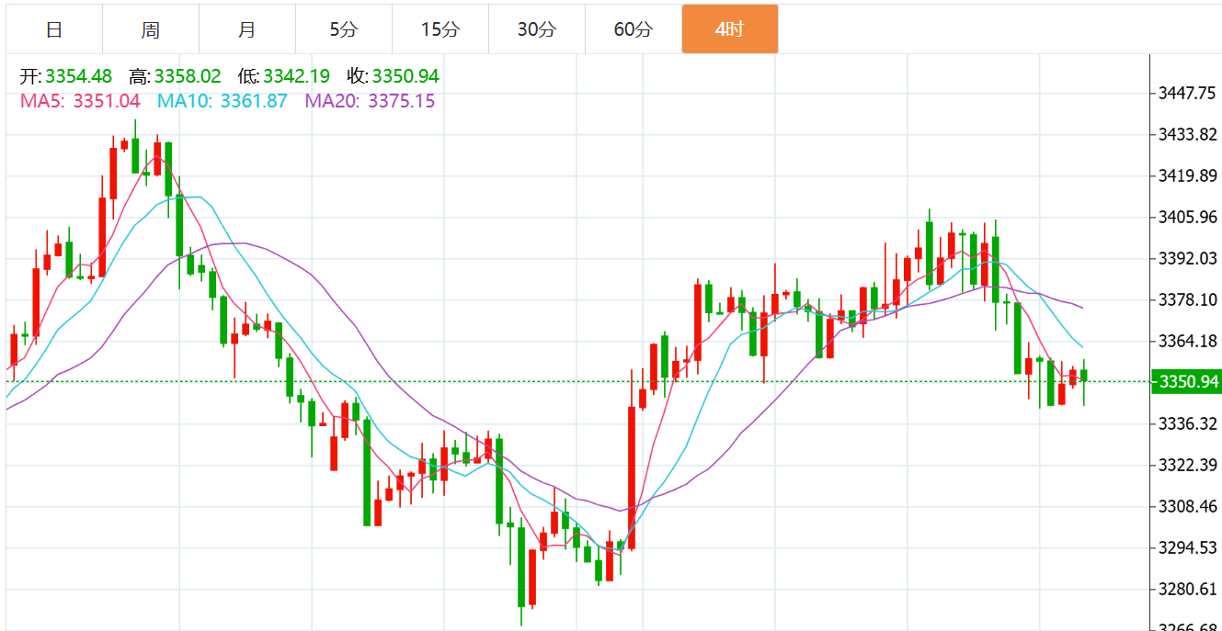Viewport: 1222px width, 631px height.
Task: Switch to the 日 daily chart tab
Action: tap(54, 29)
